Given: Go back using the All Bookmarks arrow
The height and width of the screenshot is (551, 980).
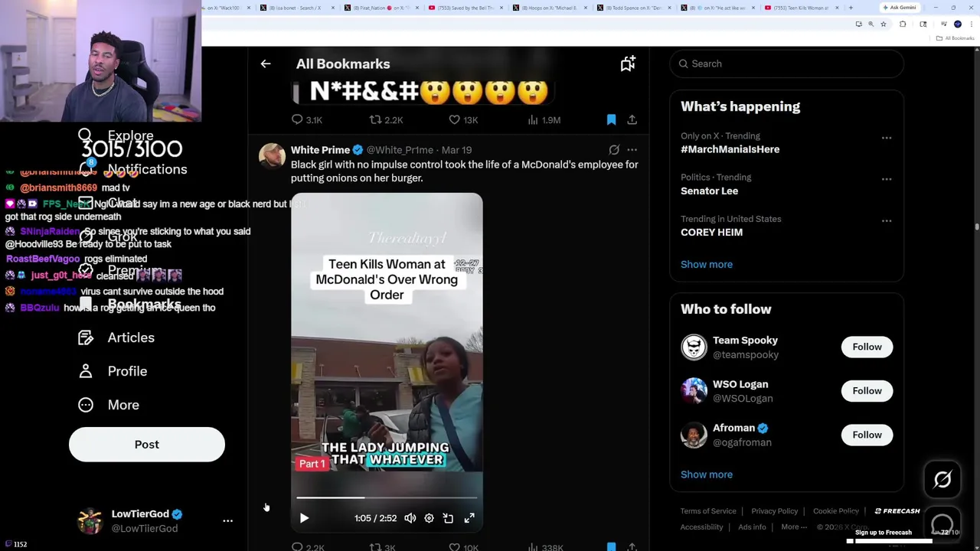Looking at the screenshot, I should coord(266,64).
